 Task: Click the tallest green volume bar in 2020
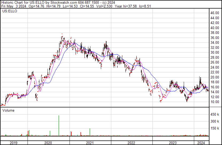(59, 126)
